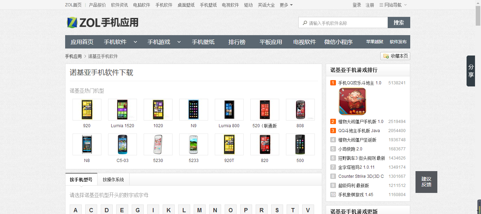Image resolution: width=481 pixels, height=214 pixels.
Task: Click the 建议反馈 feedback panel
Action: [x=426, y=182]
